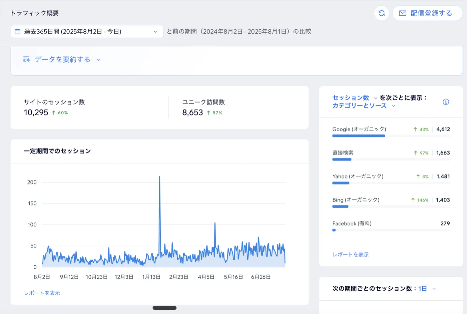Viewport: 467px width, 314px height.
Task: Click the 6月26日 axis label
Action: pos(261,277)
